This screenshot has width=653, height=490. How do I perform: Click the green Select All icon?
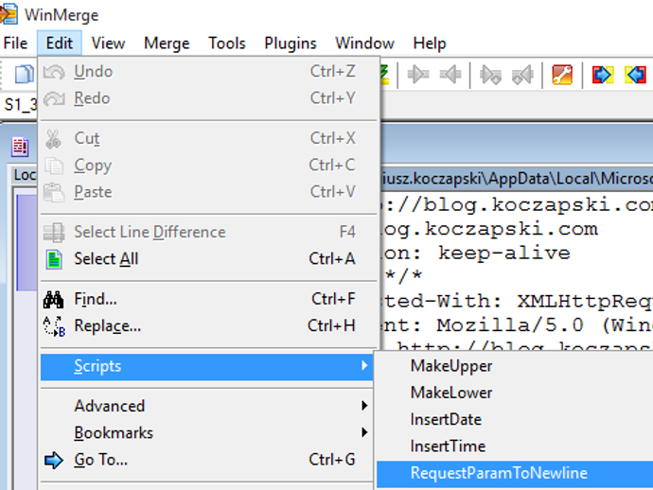pos(54,259)
